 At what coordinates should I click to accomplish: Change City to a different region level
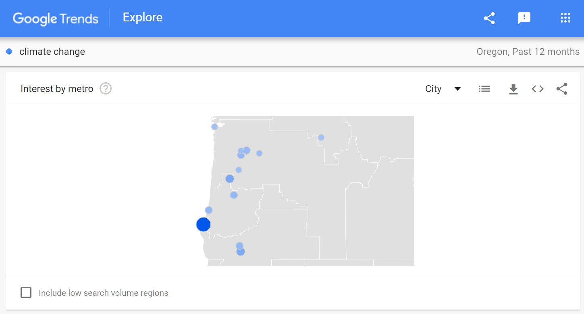[x=442, y=89]
